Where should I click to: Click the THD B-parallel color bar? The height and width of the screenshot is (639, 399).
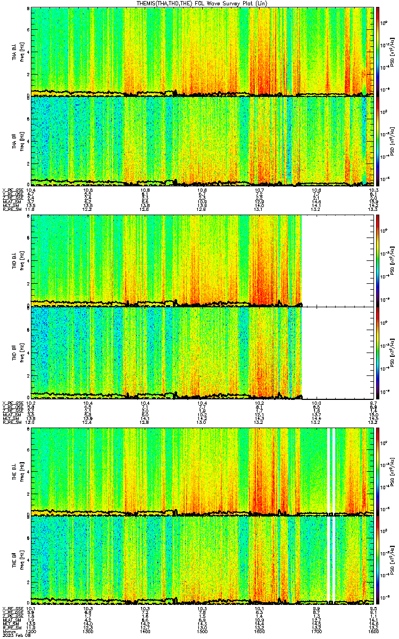coord(378,352)
